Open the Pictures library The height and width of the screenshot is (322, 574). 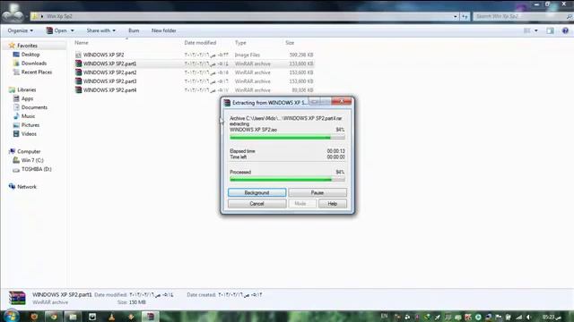[x=30, y=125]
